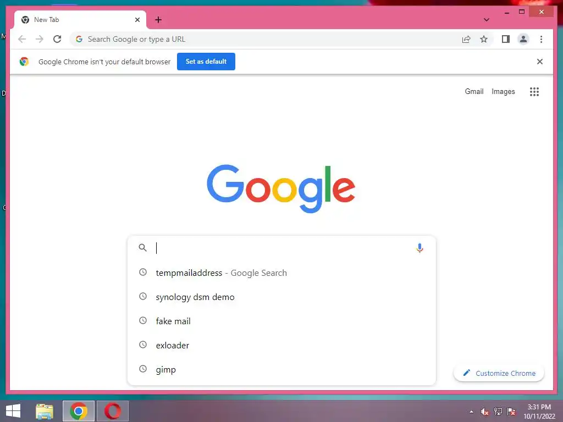This screenshot has width=563, height=422.
Task: Click the network tray icon
Action: coord(498,412)
